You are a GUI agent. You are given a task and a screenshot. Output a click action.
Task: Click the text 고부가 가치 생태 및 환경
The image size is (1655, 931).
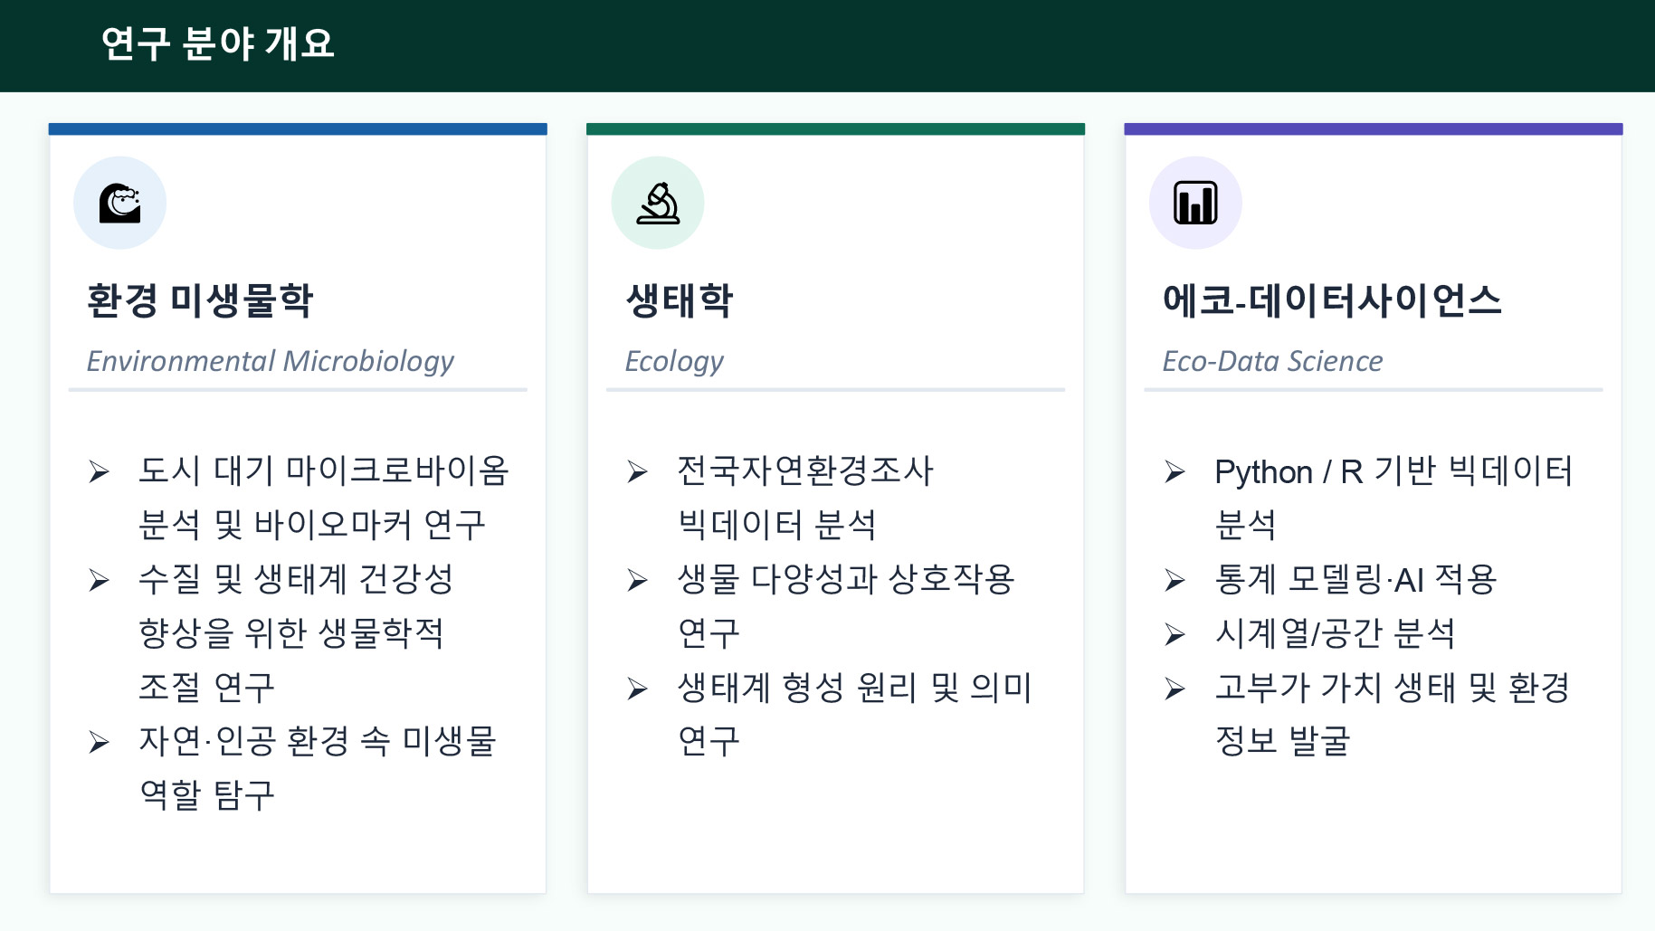[x=1393, y=688]
